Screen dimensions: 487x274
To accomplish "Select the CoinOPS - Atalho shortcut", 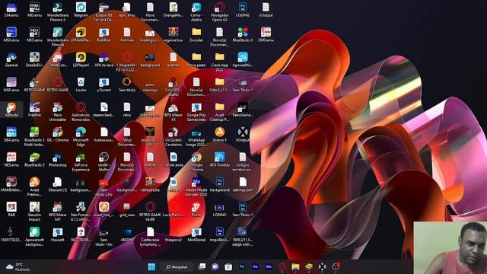I will (x=173, y=87).
